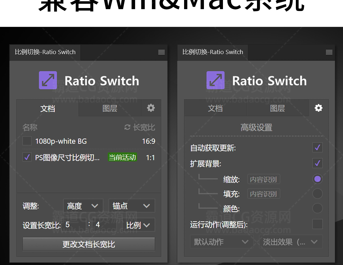The height and width of the screenshot is (265, 343).
Task: Click the purple Ratio Switch logo in right panel
Action: click(215, 80)
